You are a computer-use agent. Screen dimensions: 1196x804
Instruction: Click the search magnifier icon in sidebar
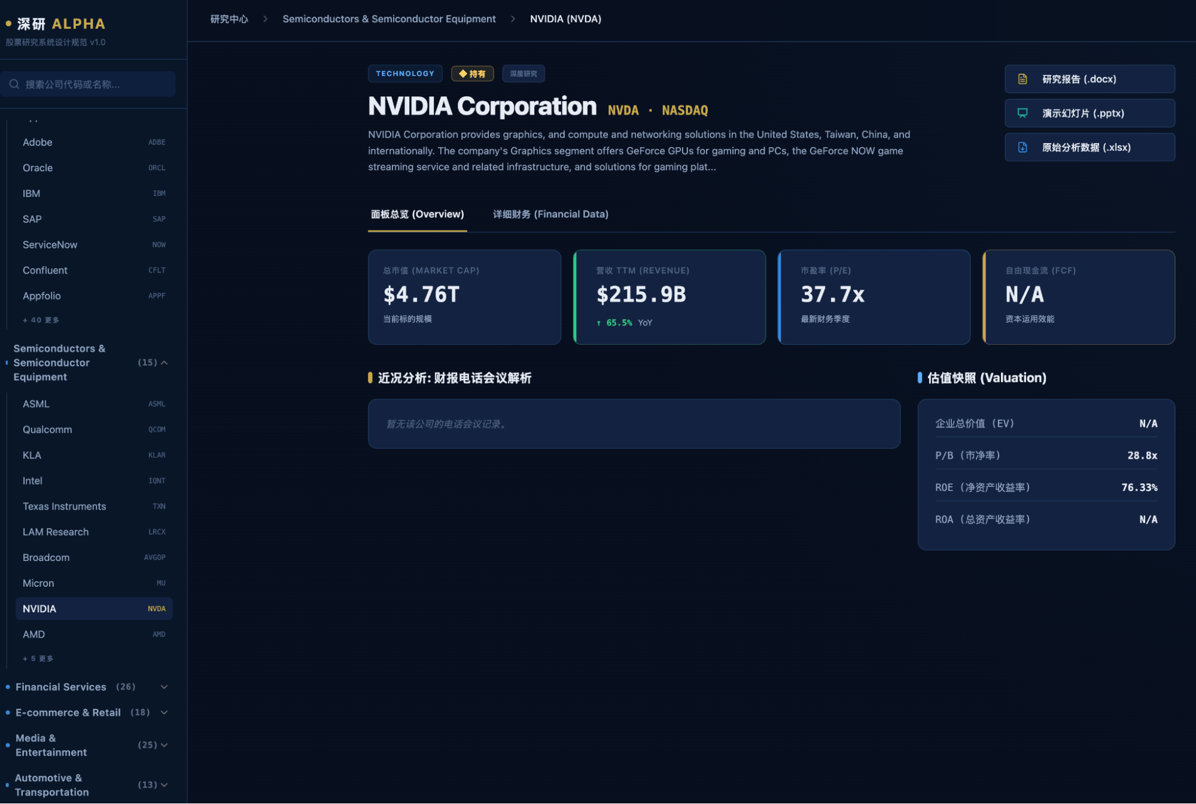[x=14, y=84]
